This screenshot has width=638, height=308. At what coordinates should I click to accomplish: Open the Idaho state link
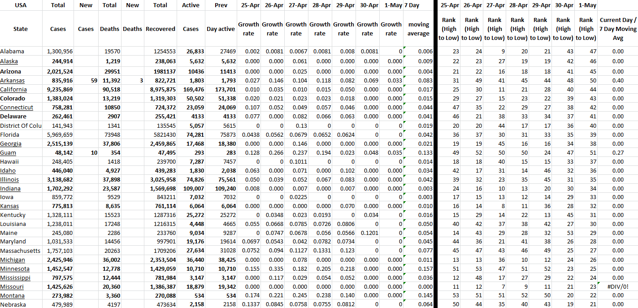coord(8,171)
